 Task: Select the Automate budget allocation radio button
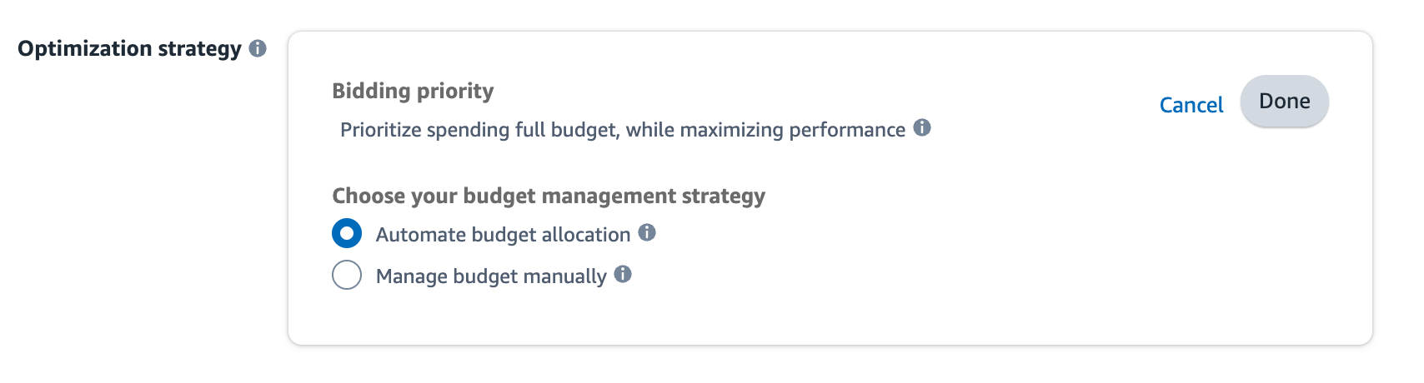[347, 234]
